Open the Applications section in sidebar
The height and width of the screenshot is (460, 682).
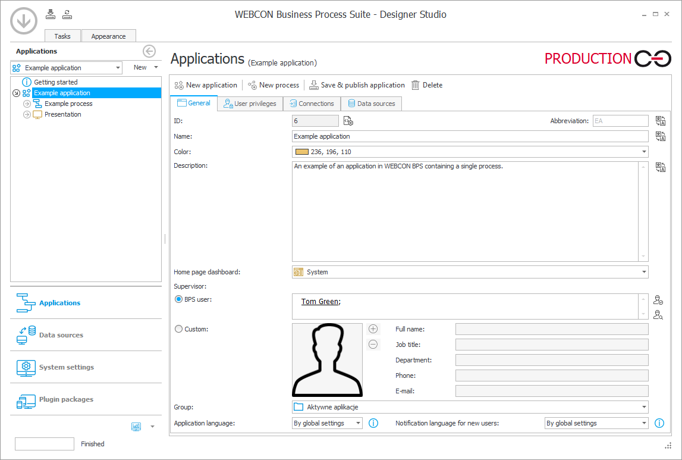point(86,303)
